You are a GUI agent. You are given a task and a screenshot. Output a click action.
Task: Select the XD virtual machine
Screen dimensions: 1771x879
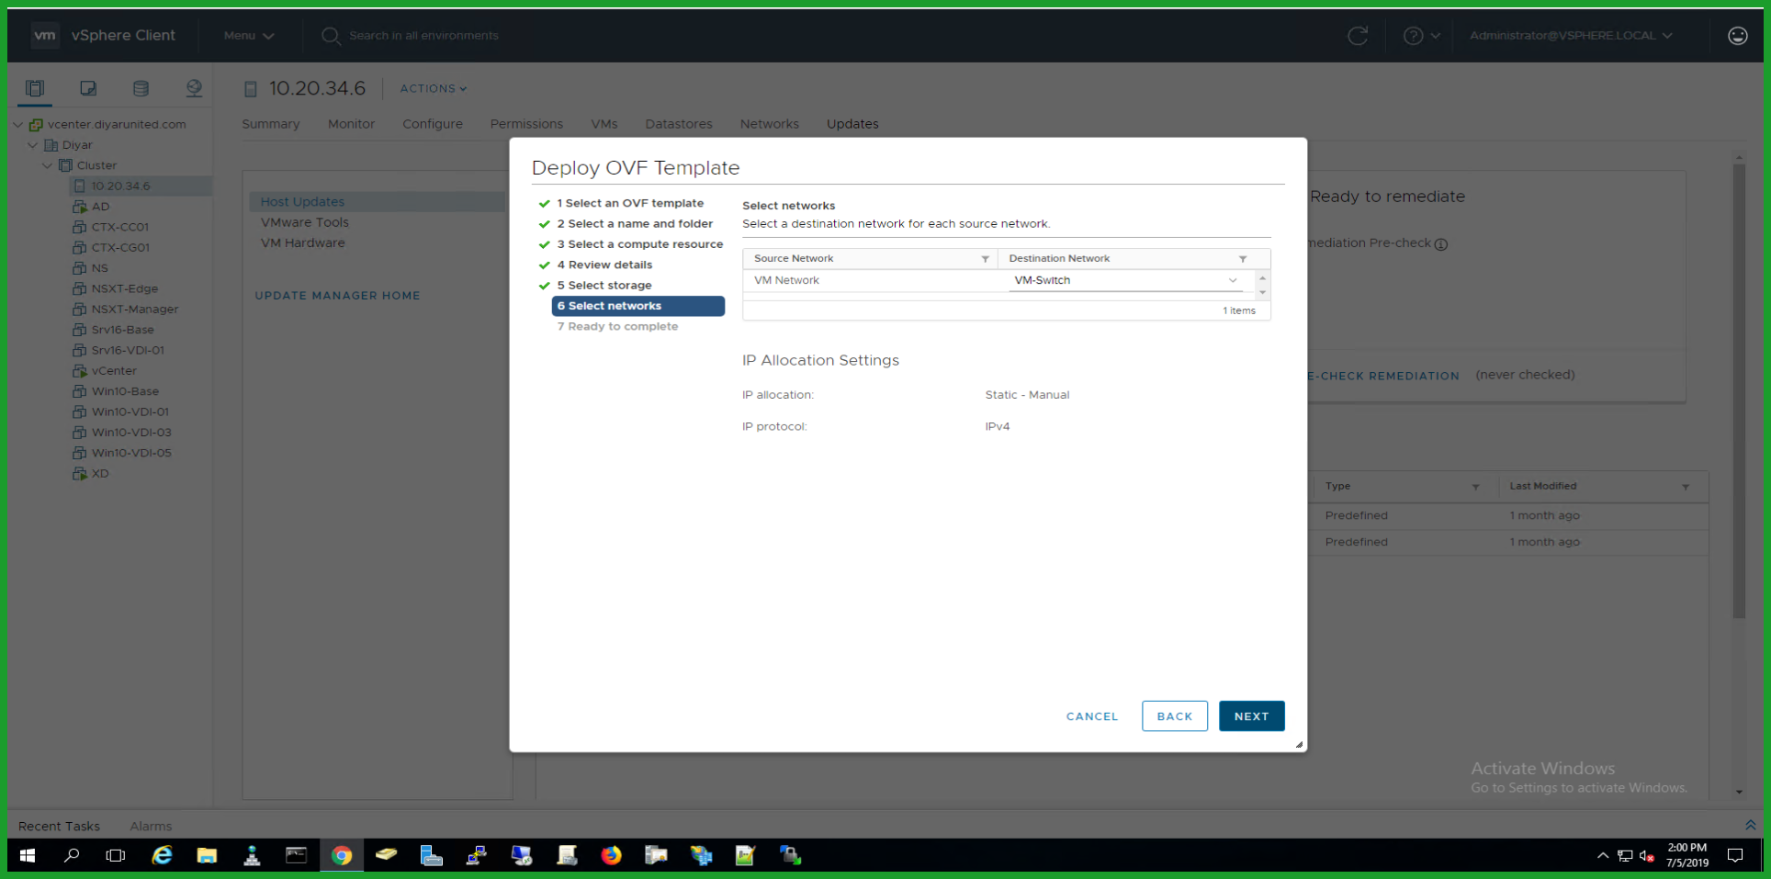click(x=100, y=474)
